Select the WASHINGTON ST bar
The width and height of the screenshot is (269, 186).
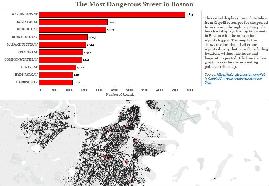pos(111,14)
